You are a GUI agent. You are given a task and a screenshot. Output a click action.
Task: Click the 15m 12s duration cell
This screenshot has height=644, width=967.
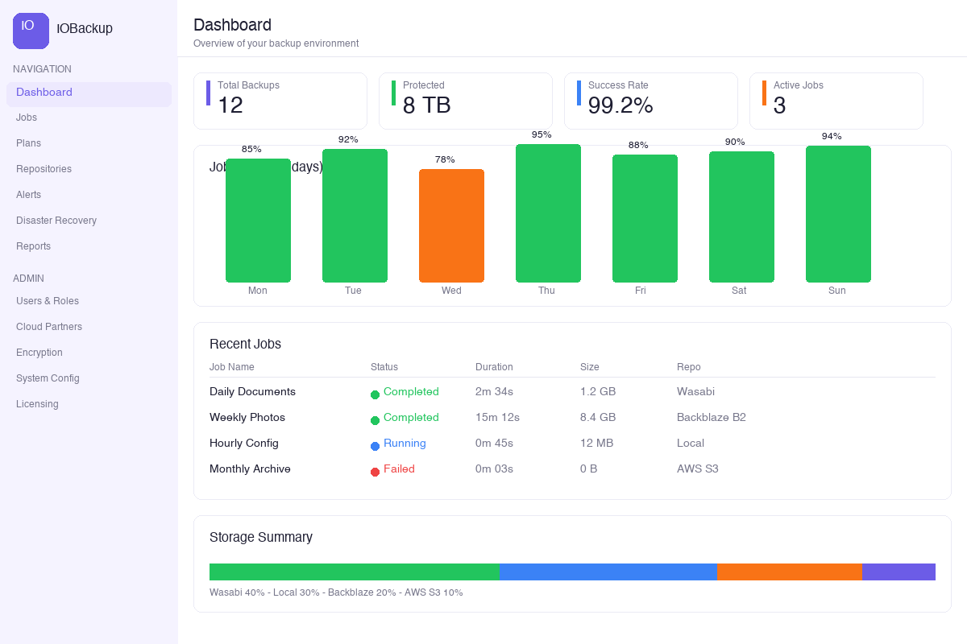497,418
